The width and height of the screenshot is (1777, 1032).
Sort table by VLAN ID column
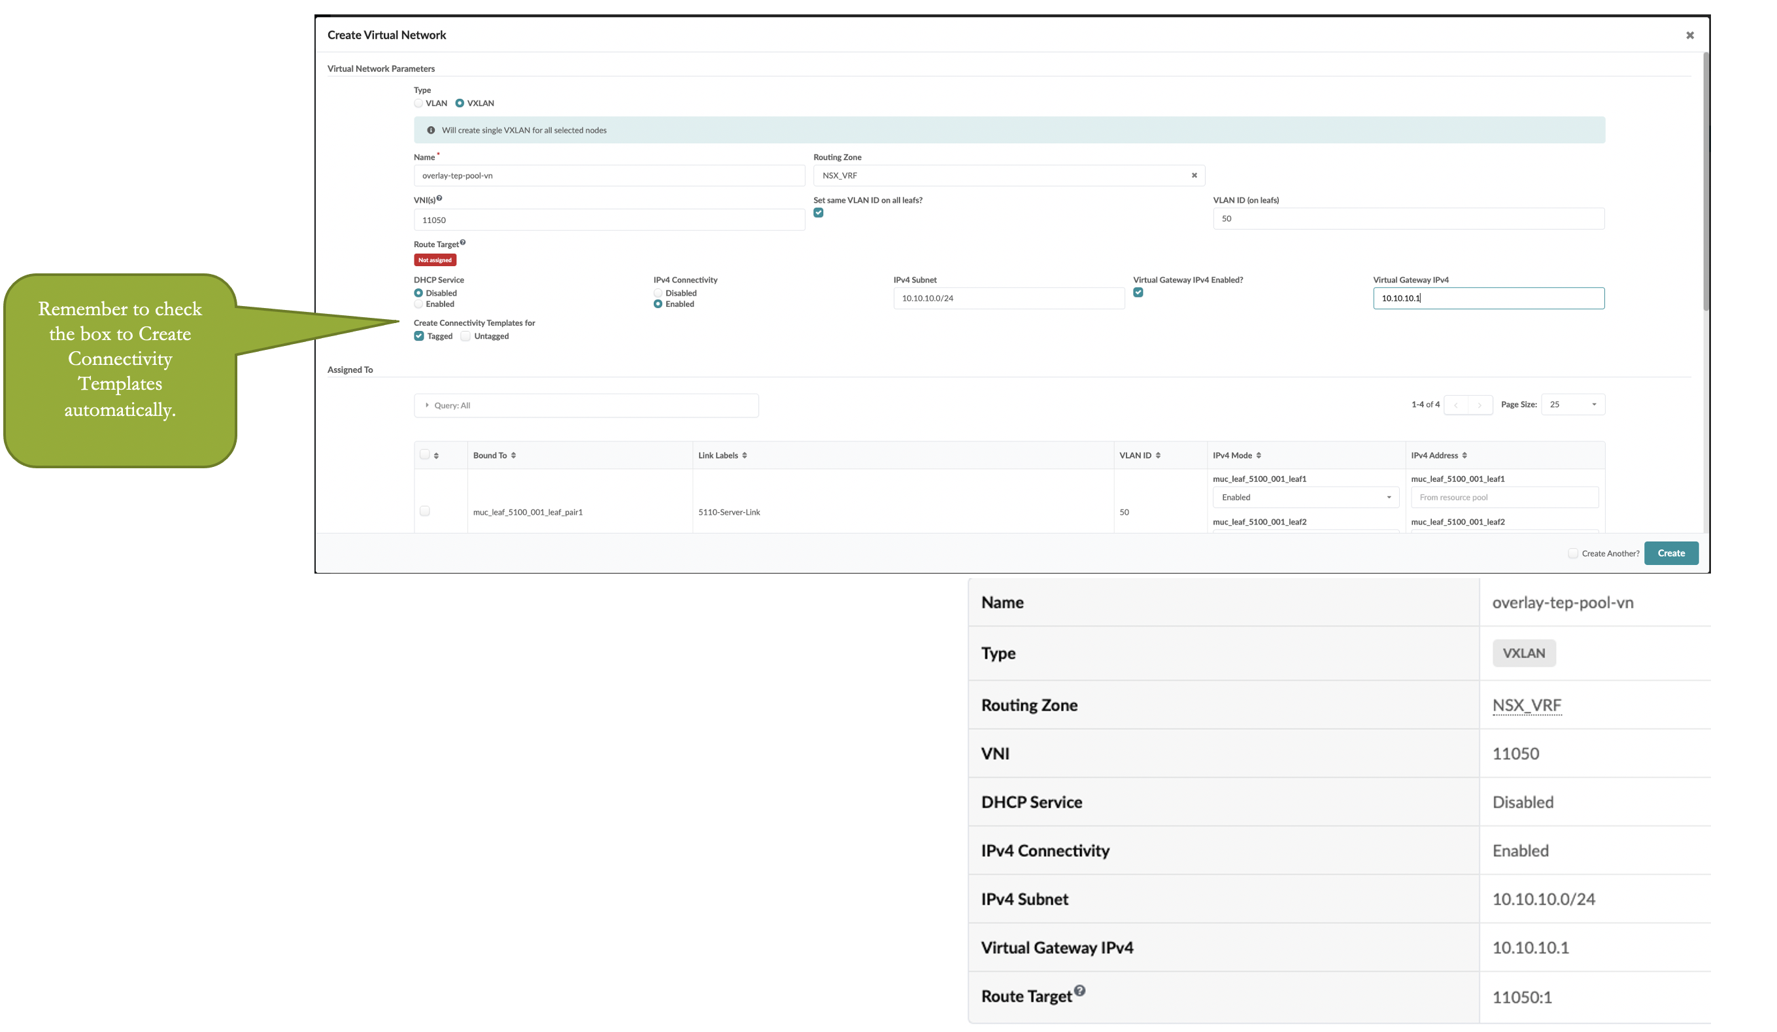click(x=1158, y=456)
